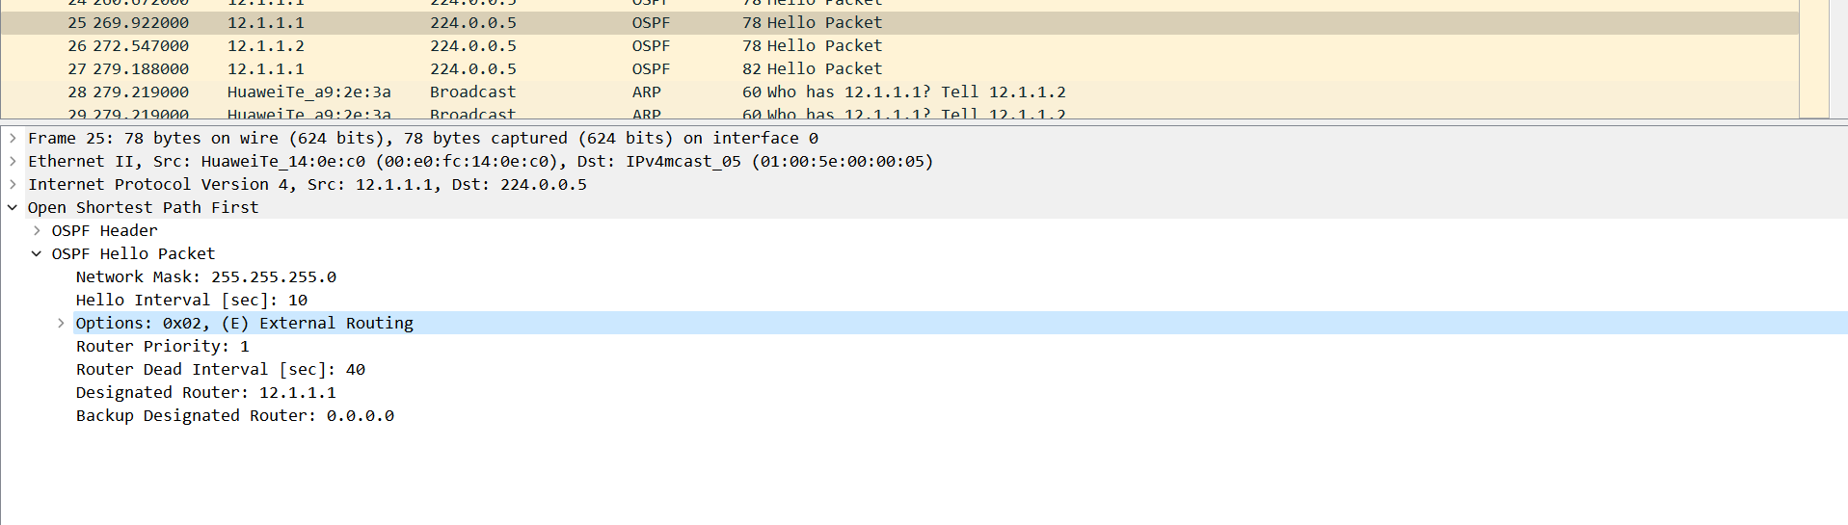This screenshot has width=1848, height=525.
Task: Expand the OSPF Header subtree
Action: (37, 231)
